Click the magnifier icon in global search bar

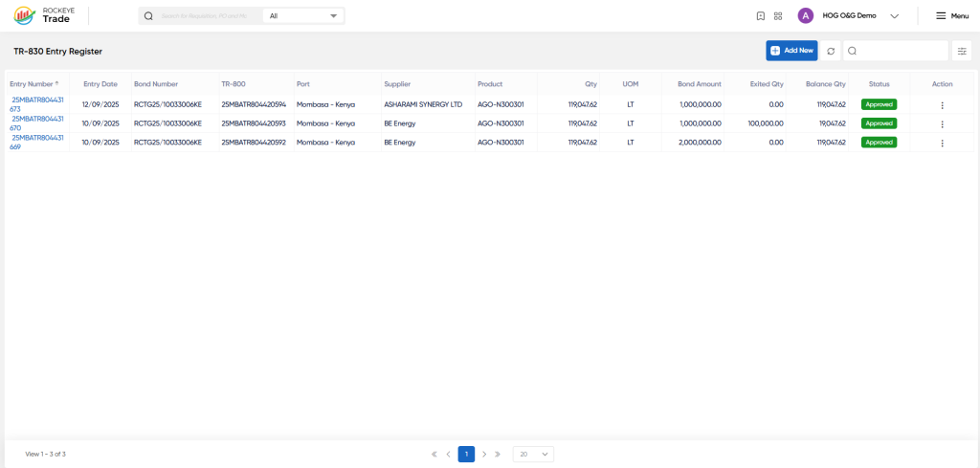click(148, 16)
